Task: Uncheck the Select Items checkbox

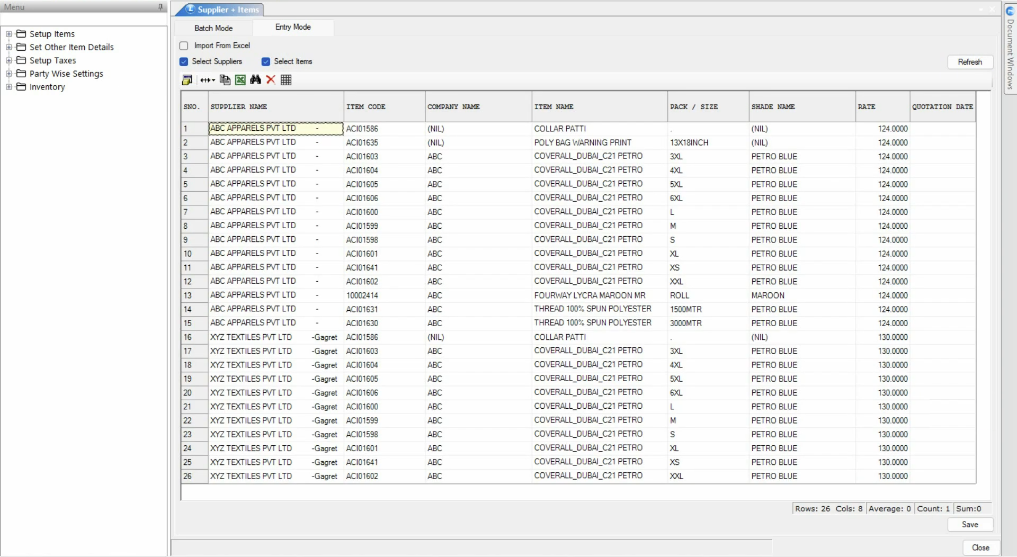Action: (266, 62)
